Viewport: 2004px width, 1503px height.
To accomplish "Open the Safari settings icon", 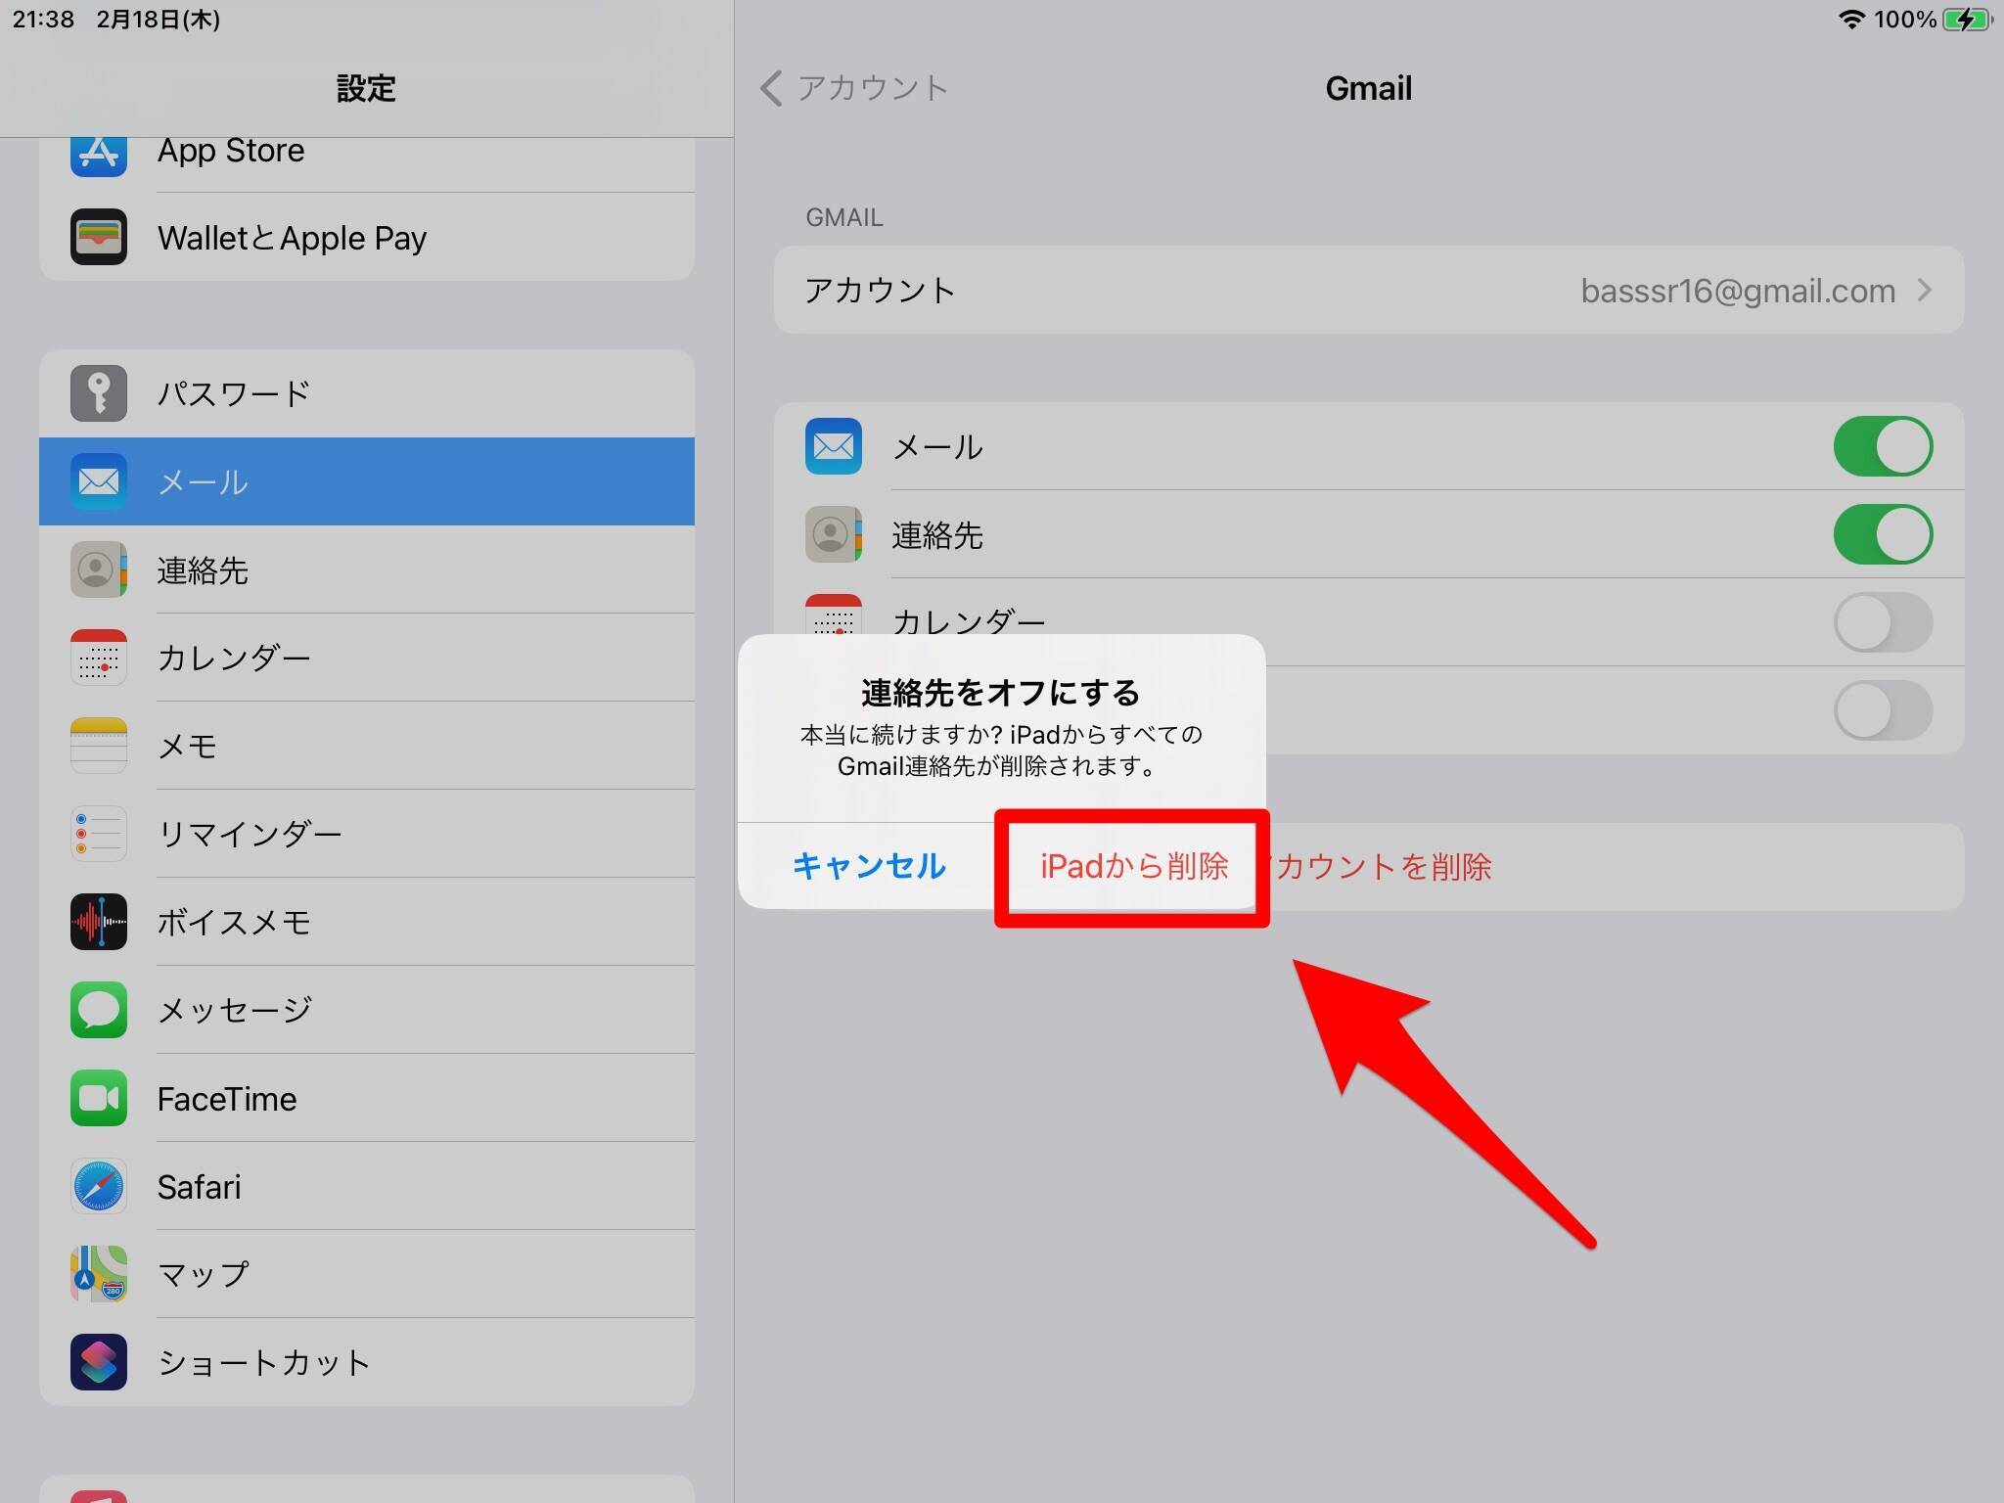I will [x=99, y=1186].
